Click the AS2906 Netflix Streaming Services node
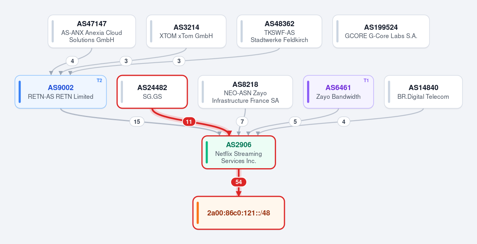477x244 pixels. coord(239,152)
